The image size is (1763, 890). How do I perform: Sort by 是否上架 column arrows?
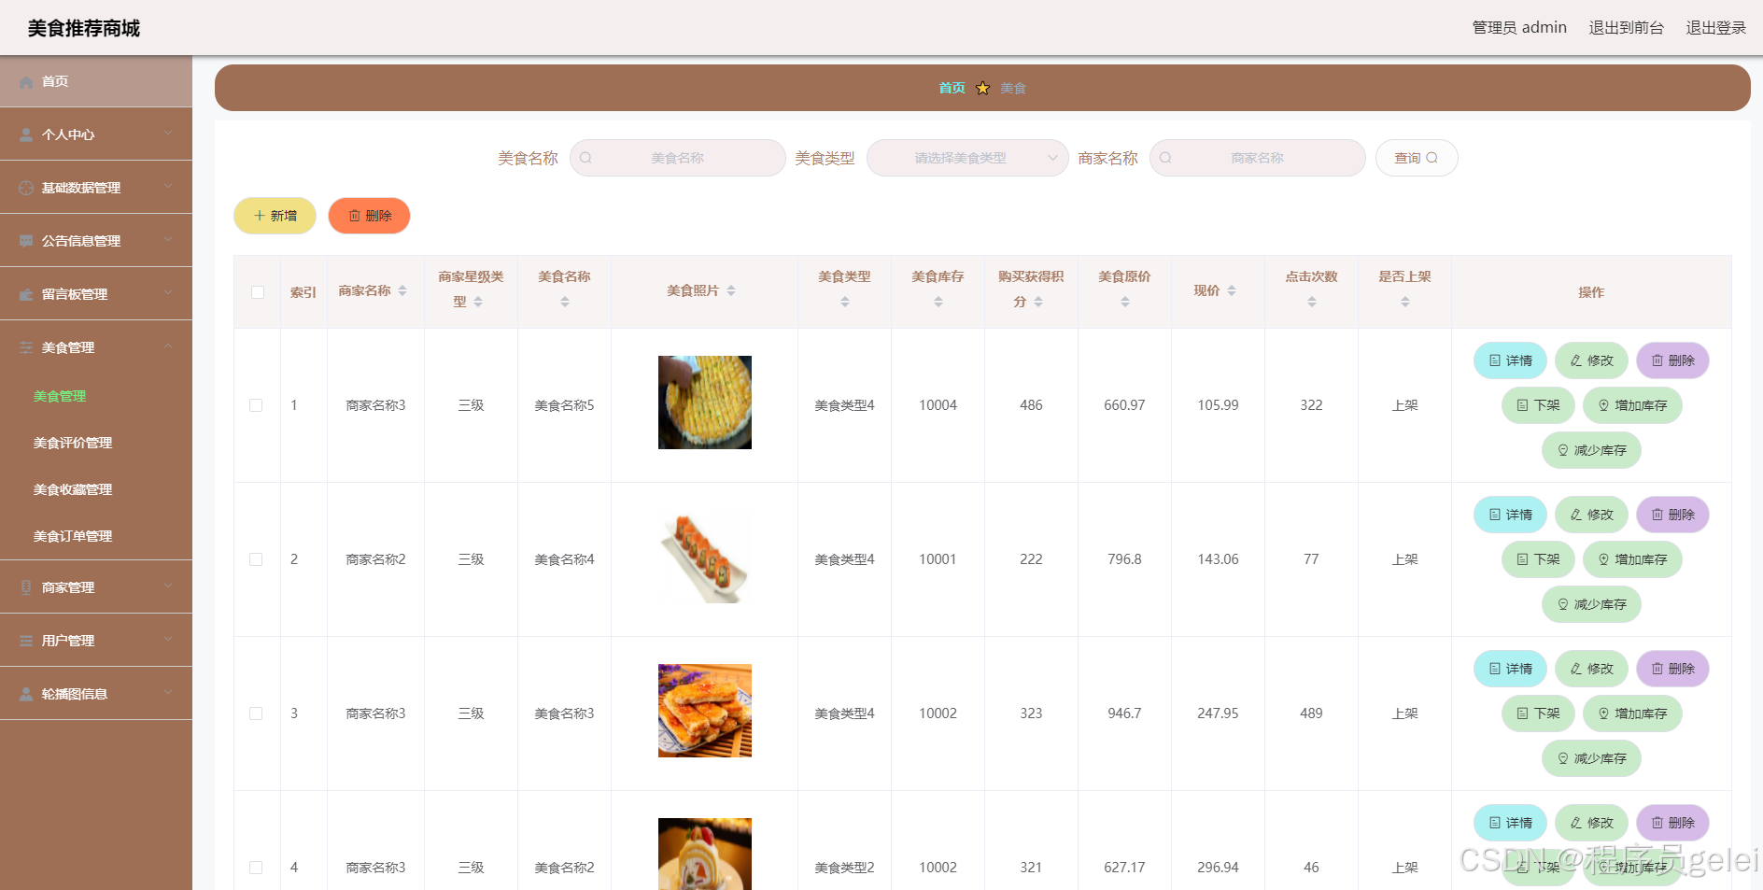click(1405, 303)
